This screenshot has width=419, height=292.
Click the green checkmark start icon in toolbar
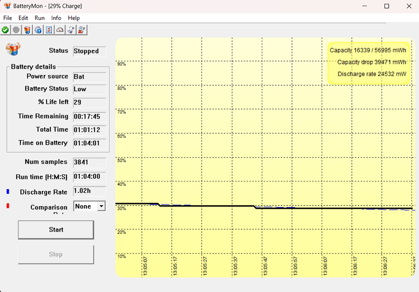click(x=5, y=30)
